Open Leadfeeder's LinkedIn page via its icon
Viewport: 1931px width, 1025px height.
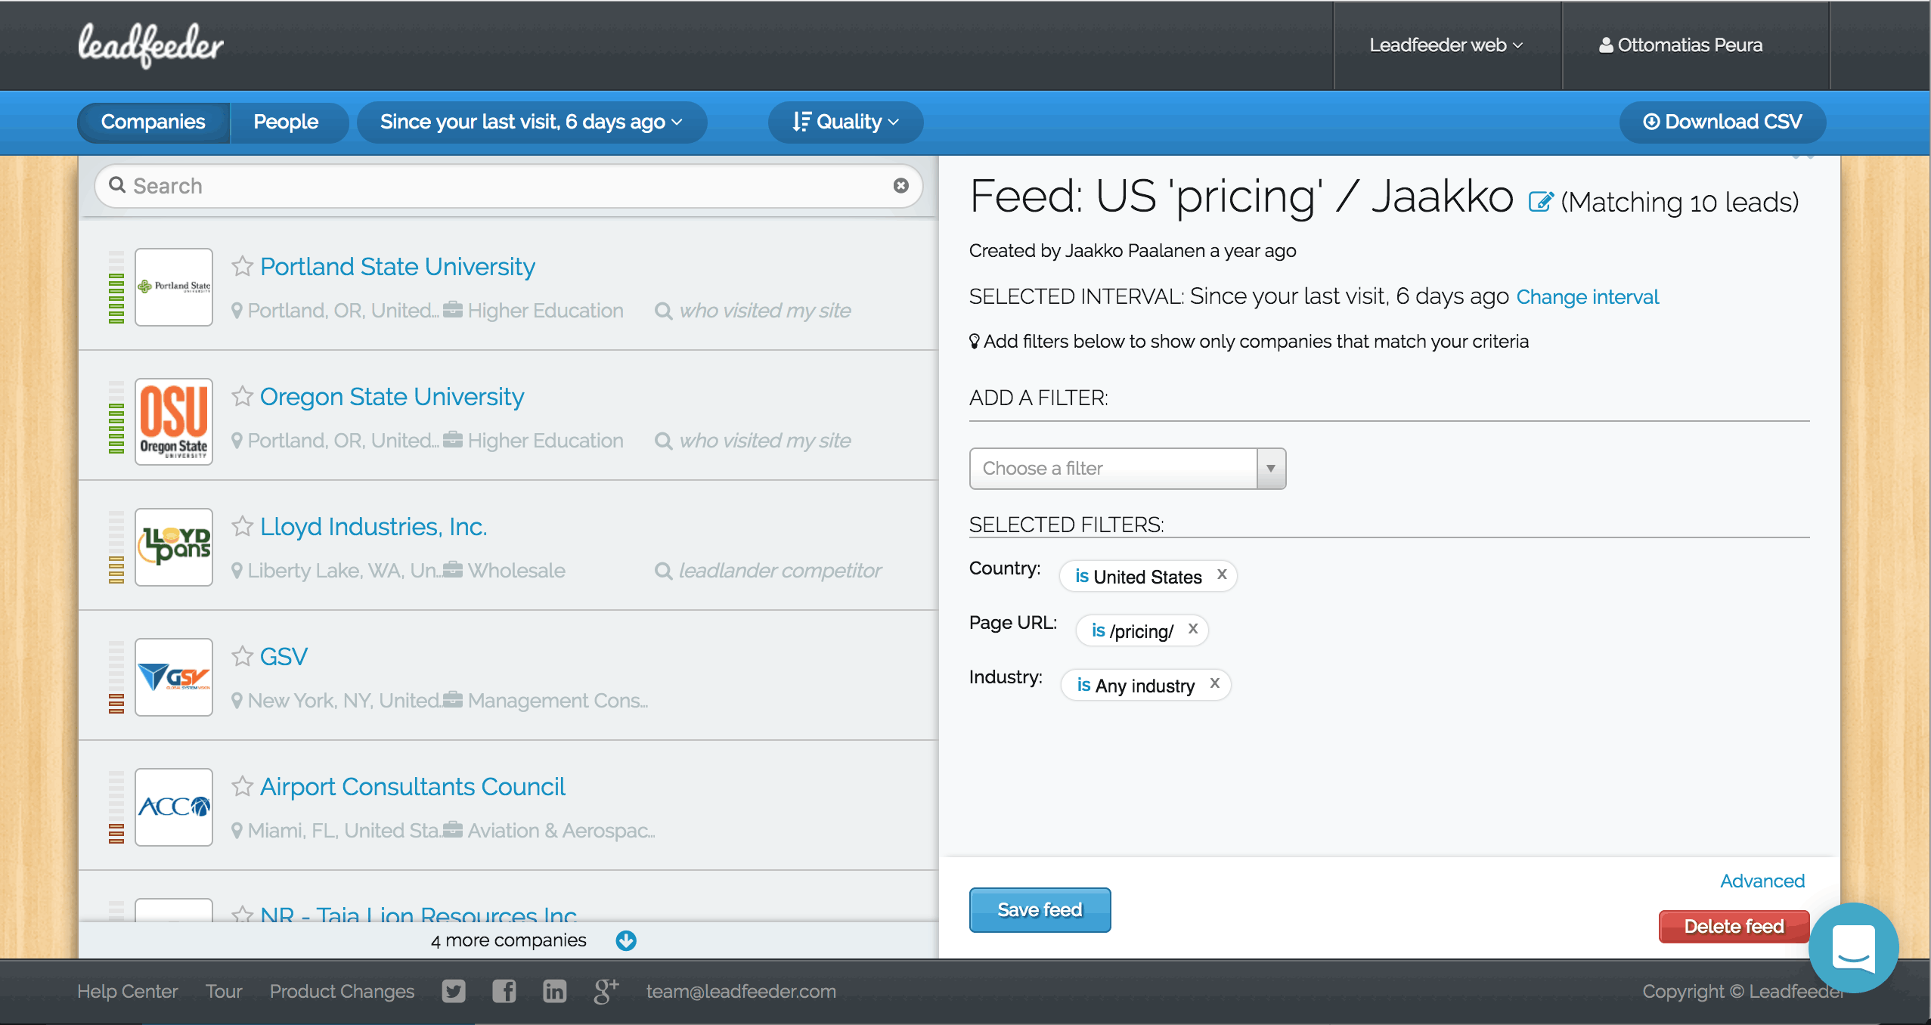554,991
